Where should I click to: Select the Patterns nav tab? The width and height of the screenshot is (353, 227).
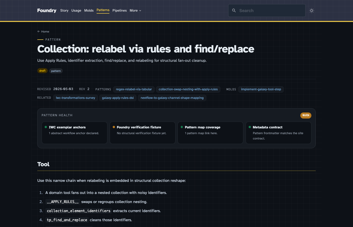point(103,10)
